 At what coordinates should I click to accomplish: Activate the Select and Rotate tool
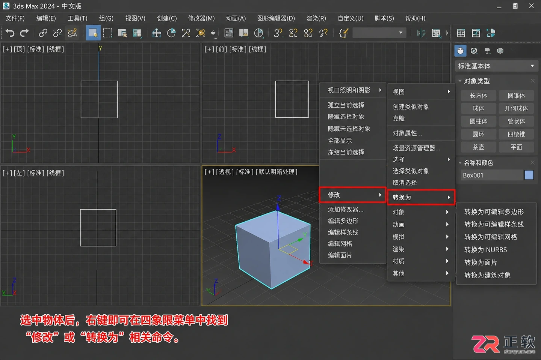171,33
